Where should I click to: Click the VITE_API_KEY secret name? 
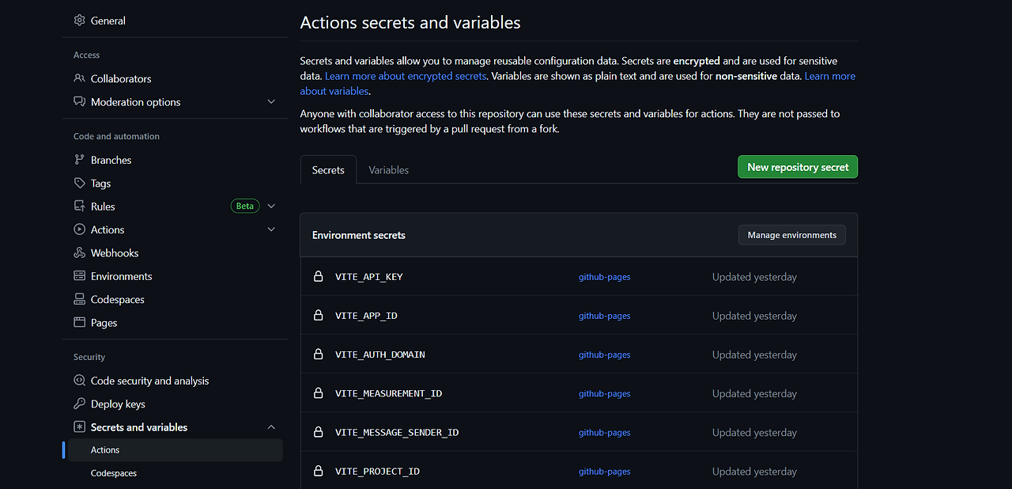tap(369, 277)
